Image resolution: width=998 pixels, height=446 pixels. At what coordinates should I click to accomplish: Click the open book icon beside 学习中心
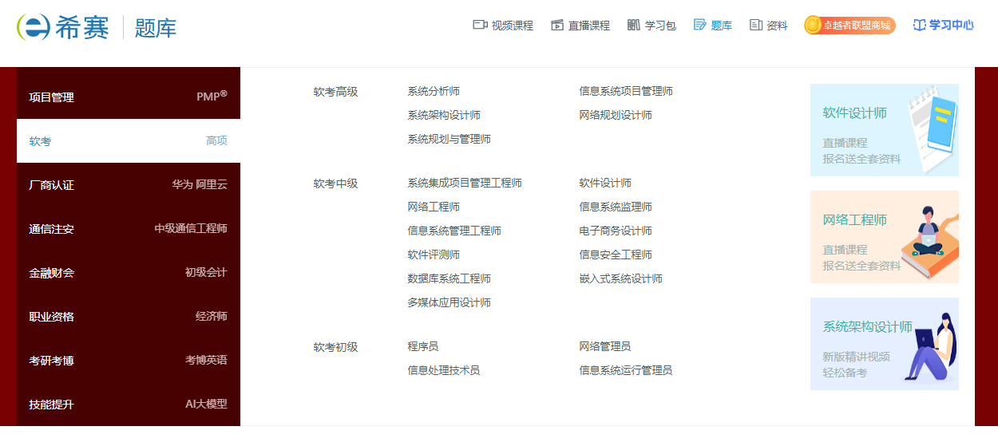coord(919,25)
